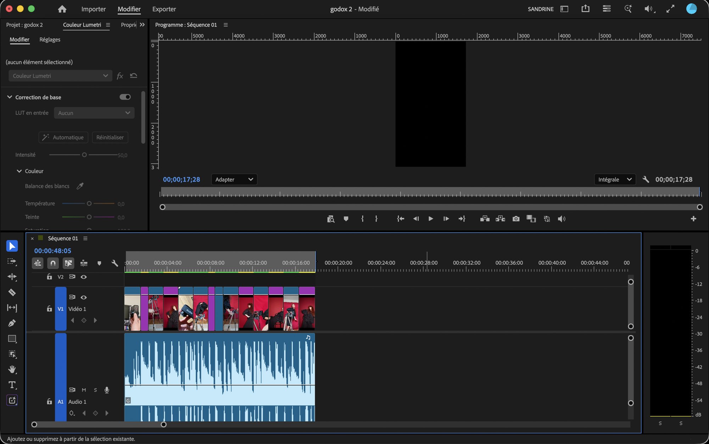Toggle lock on V1 track
This screenshot has height=444, width=709.
[x=49, y=309]
